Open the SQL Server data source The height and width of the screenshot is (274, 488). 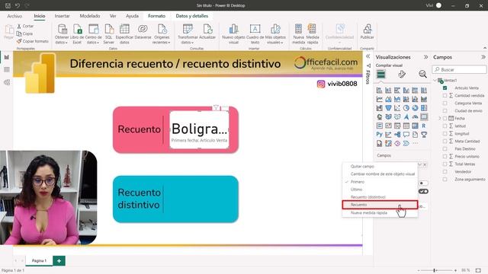coord(108,34)
